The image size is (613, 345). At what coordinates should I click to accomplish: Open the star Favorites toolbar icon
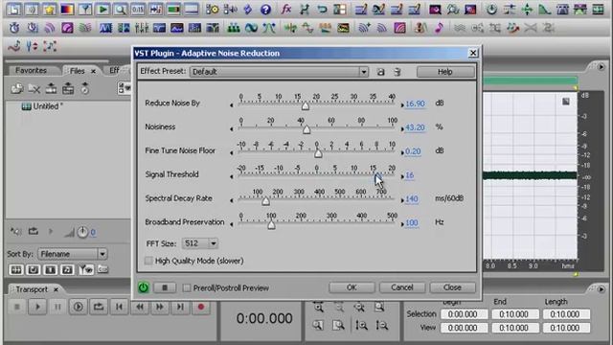[49, 10]
